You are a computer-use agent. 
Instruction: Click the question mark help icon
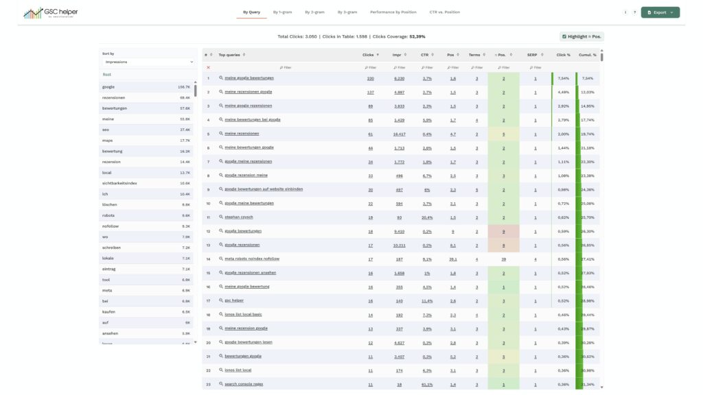click(634, 12)
